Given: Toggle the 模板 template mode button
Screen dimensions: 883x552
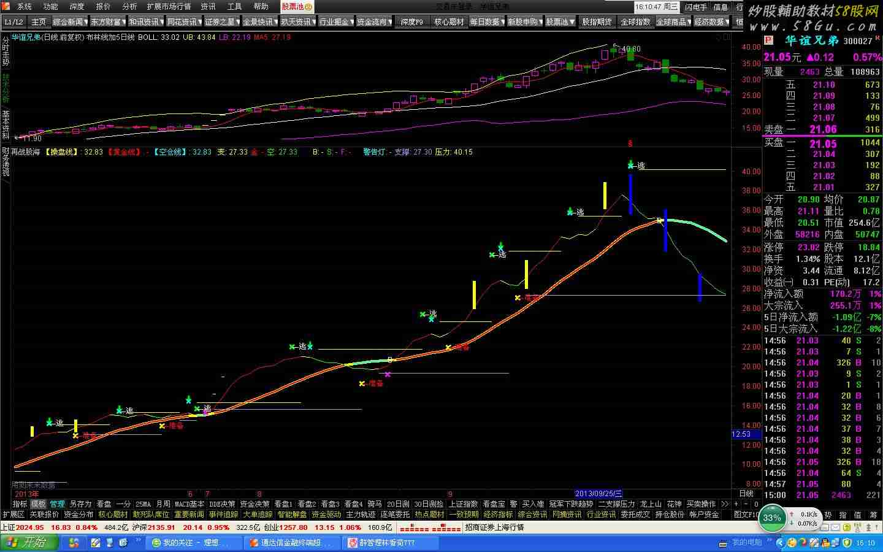Looking at the screenshot, I should (38, 504).
